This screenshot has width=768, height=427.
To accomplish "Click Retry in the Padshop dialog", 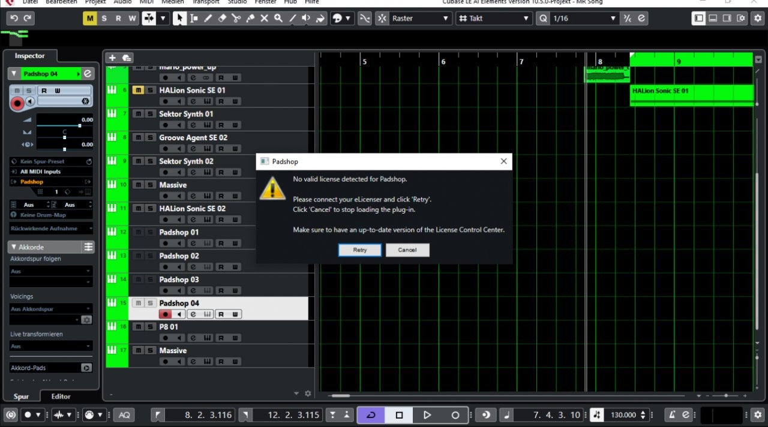I will [x=360, y=250].
